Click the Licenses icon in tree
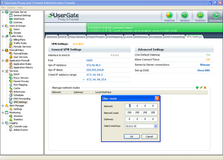The height and width of the screenshot is (160, 223). pos(11,23)
